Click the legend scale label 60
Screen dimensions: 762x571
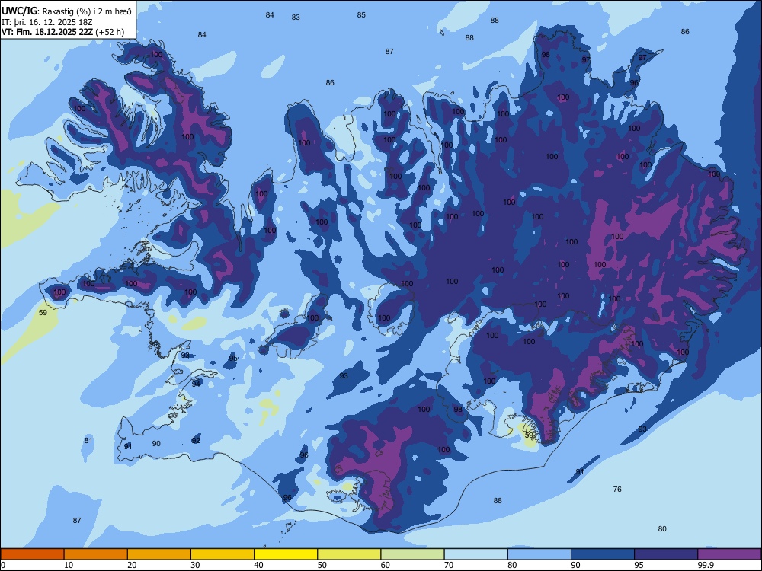[386, 565]
